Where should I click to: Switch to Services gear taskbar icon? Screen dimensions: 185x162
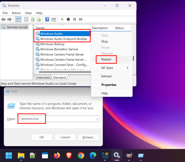[x=117, y=155]
